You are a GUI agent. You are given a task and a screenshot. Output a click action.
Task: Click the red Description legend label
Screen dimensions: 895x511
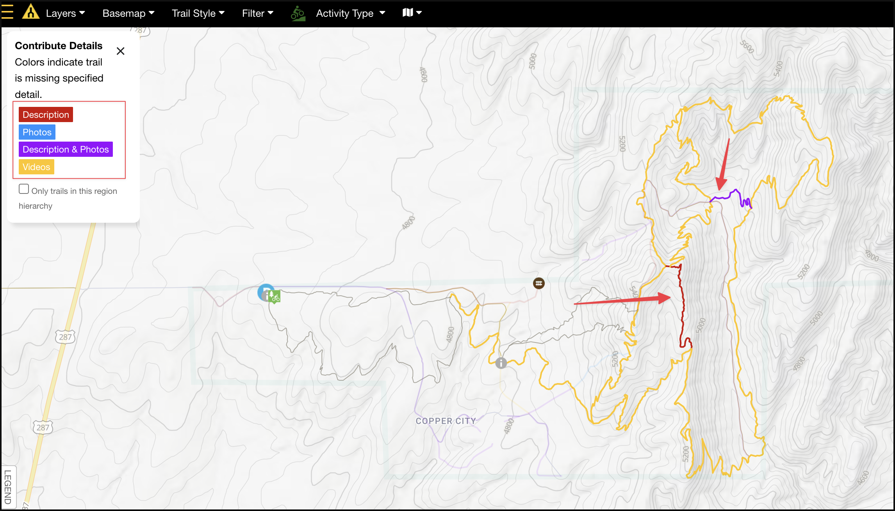(x=46, y=115)
